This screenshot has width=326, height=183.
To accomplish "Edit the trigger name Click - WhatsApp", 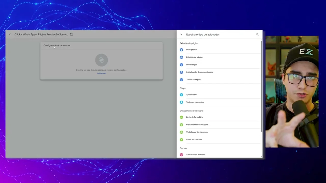I will [41, 34].
